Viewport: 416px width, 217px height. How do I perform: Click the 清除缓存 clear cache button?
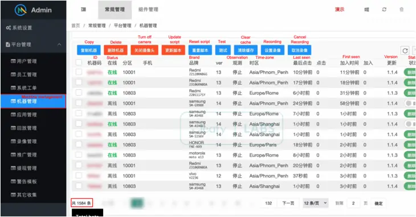click(246, 50)
